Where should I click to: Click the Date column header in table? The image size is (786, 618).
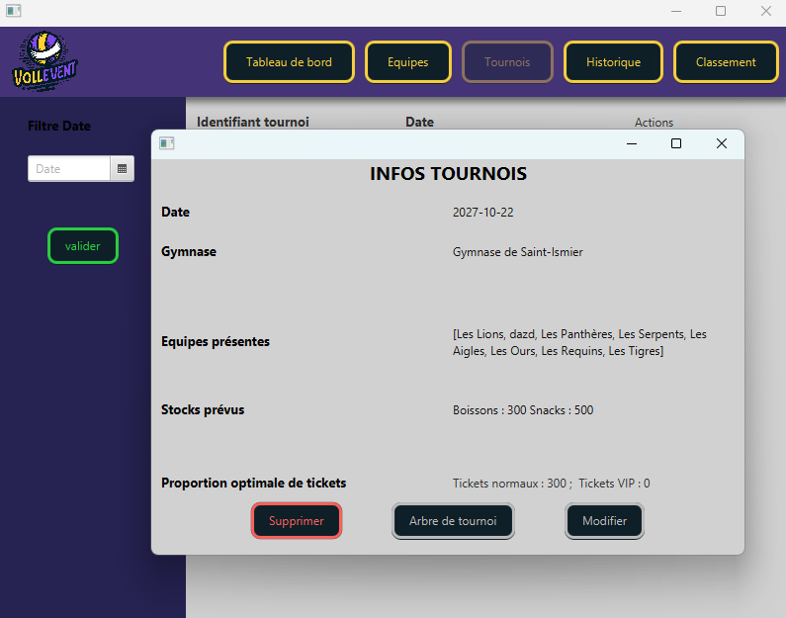coord(419,123)
